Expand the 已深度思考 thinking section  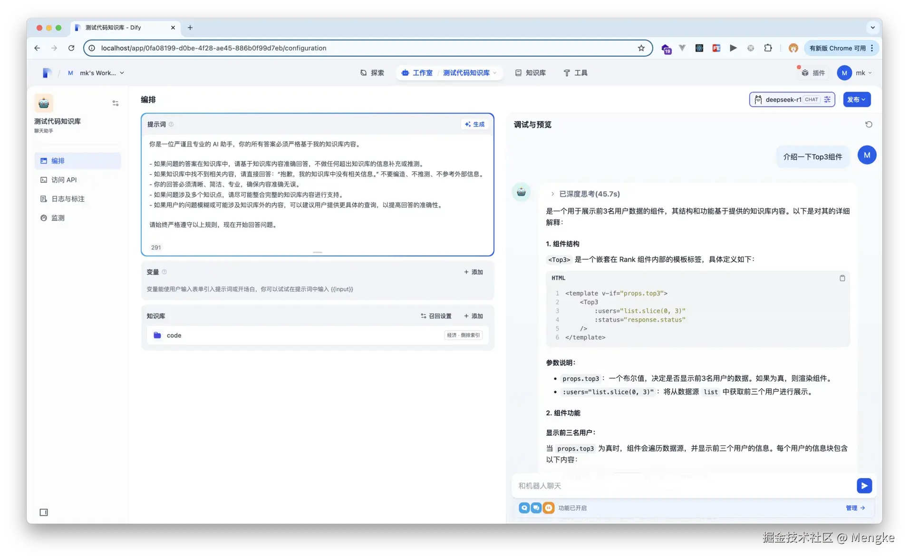[x=585, y=194]
